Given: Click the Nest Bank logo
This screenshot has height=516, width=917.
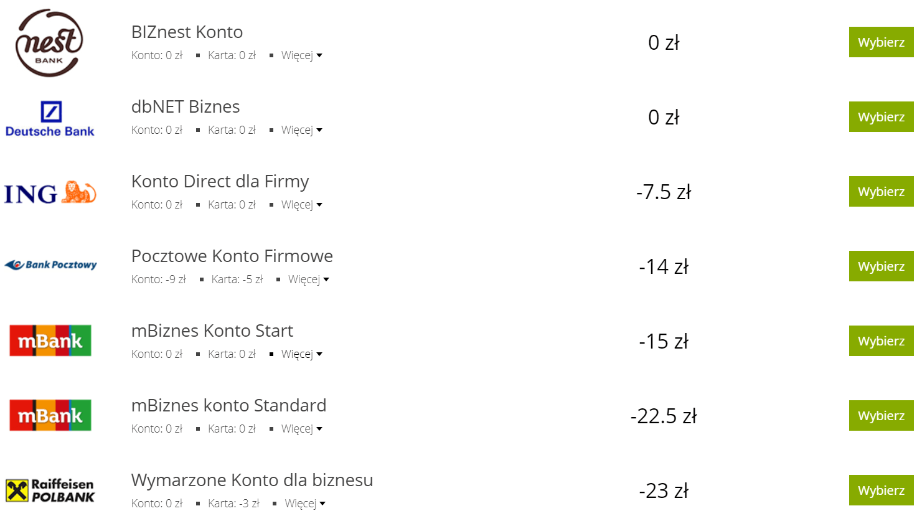Looking at the screenshot, I should pyautogui.click(x=49, y=43).
